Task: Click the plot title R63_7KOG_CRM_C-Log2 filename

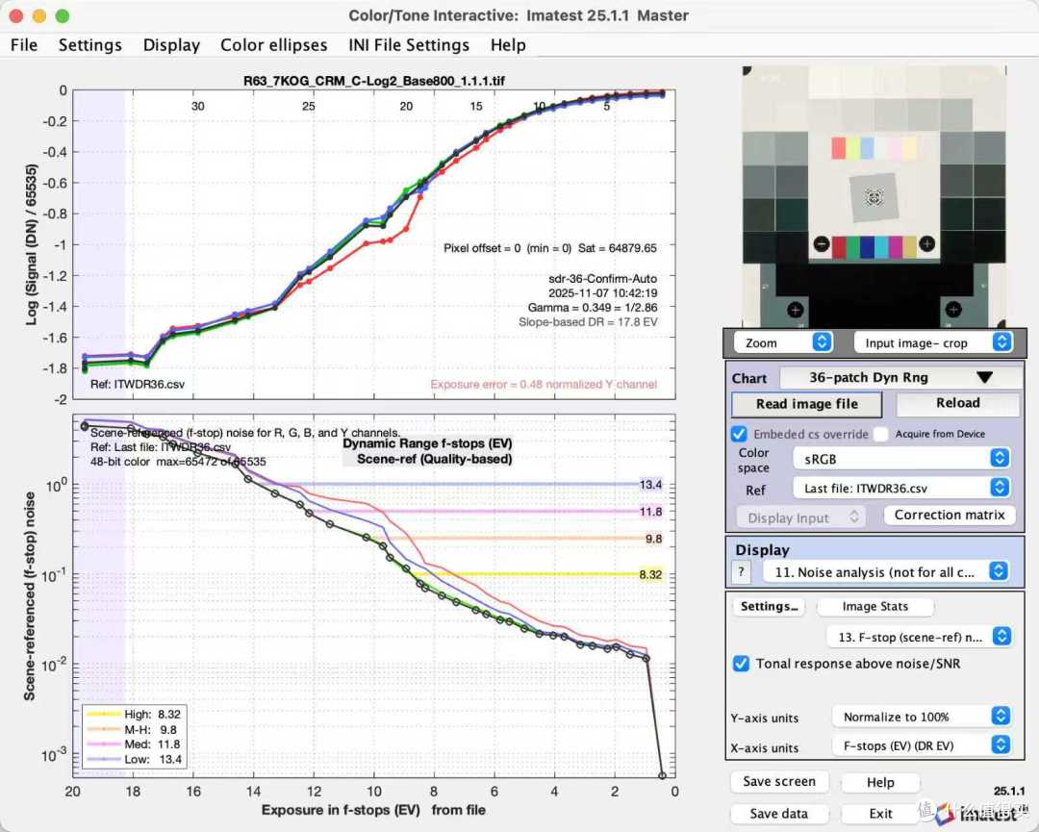Action: (373, 81)
